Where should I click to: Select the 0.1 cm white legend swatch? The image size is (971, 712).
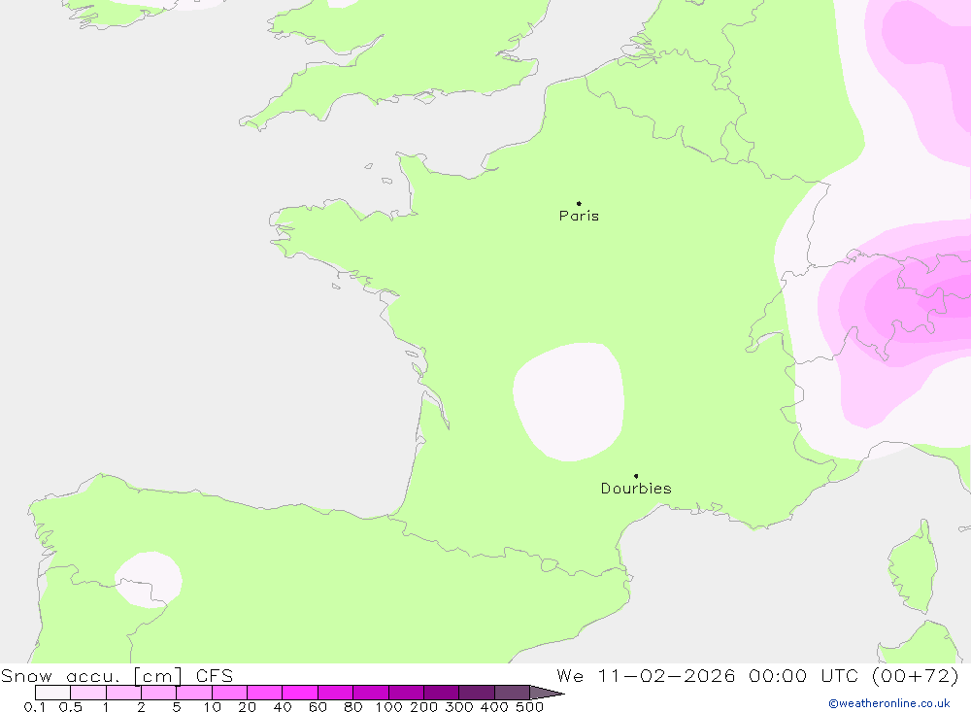52,693
